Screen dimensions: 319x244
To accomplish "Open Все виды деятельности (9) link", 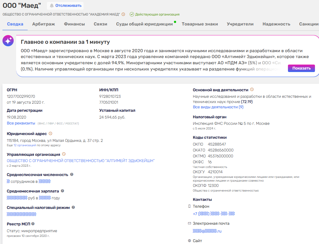I will pos(218,107).
